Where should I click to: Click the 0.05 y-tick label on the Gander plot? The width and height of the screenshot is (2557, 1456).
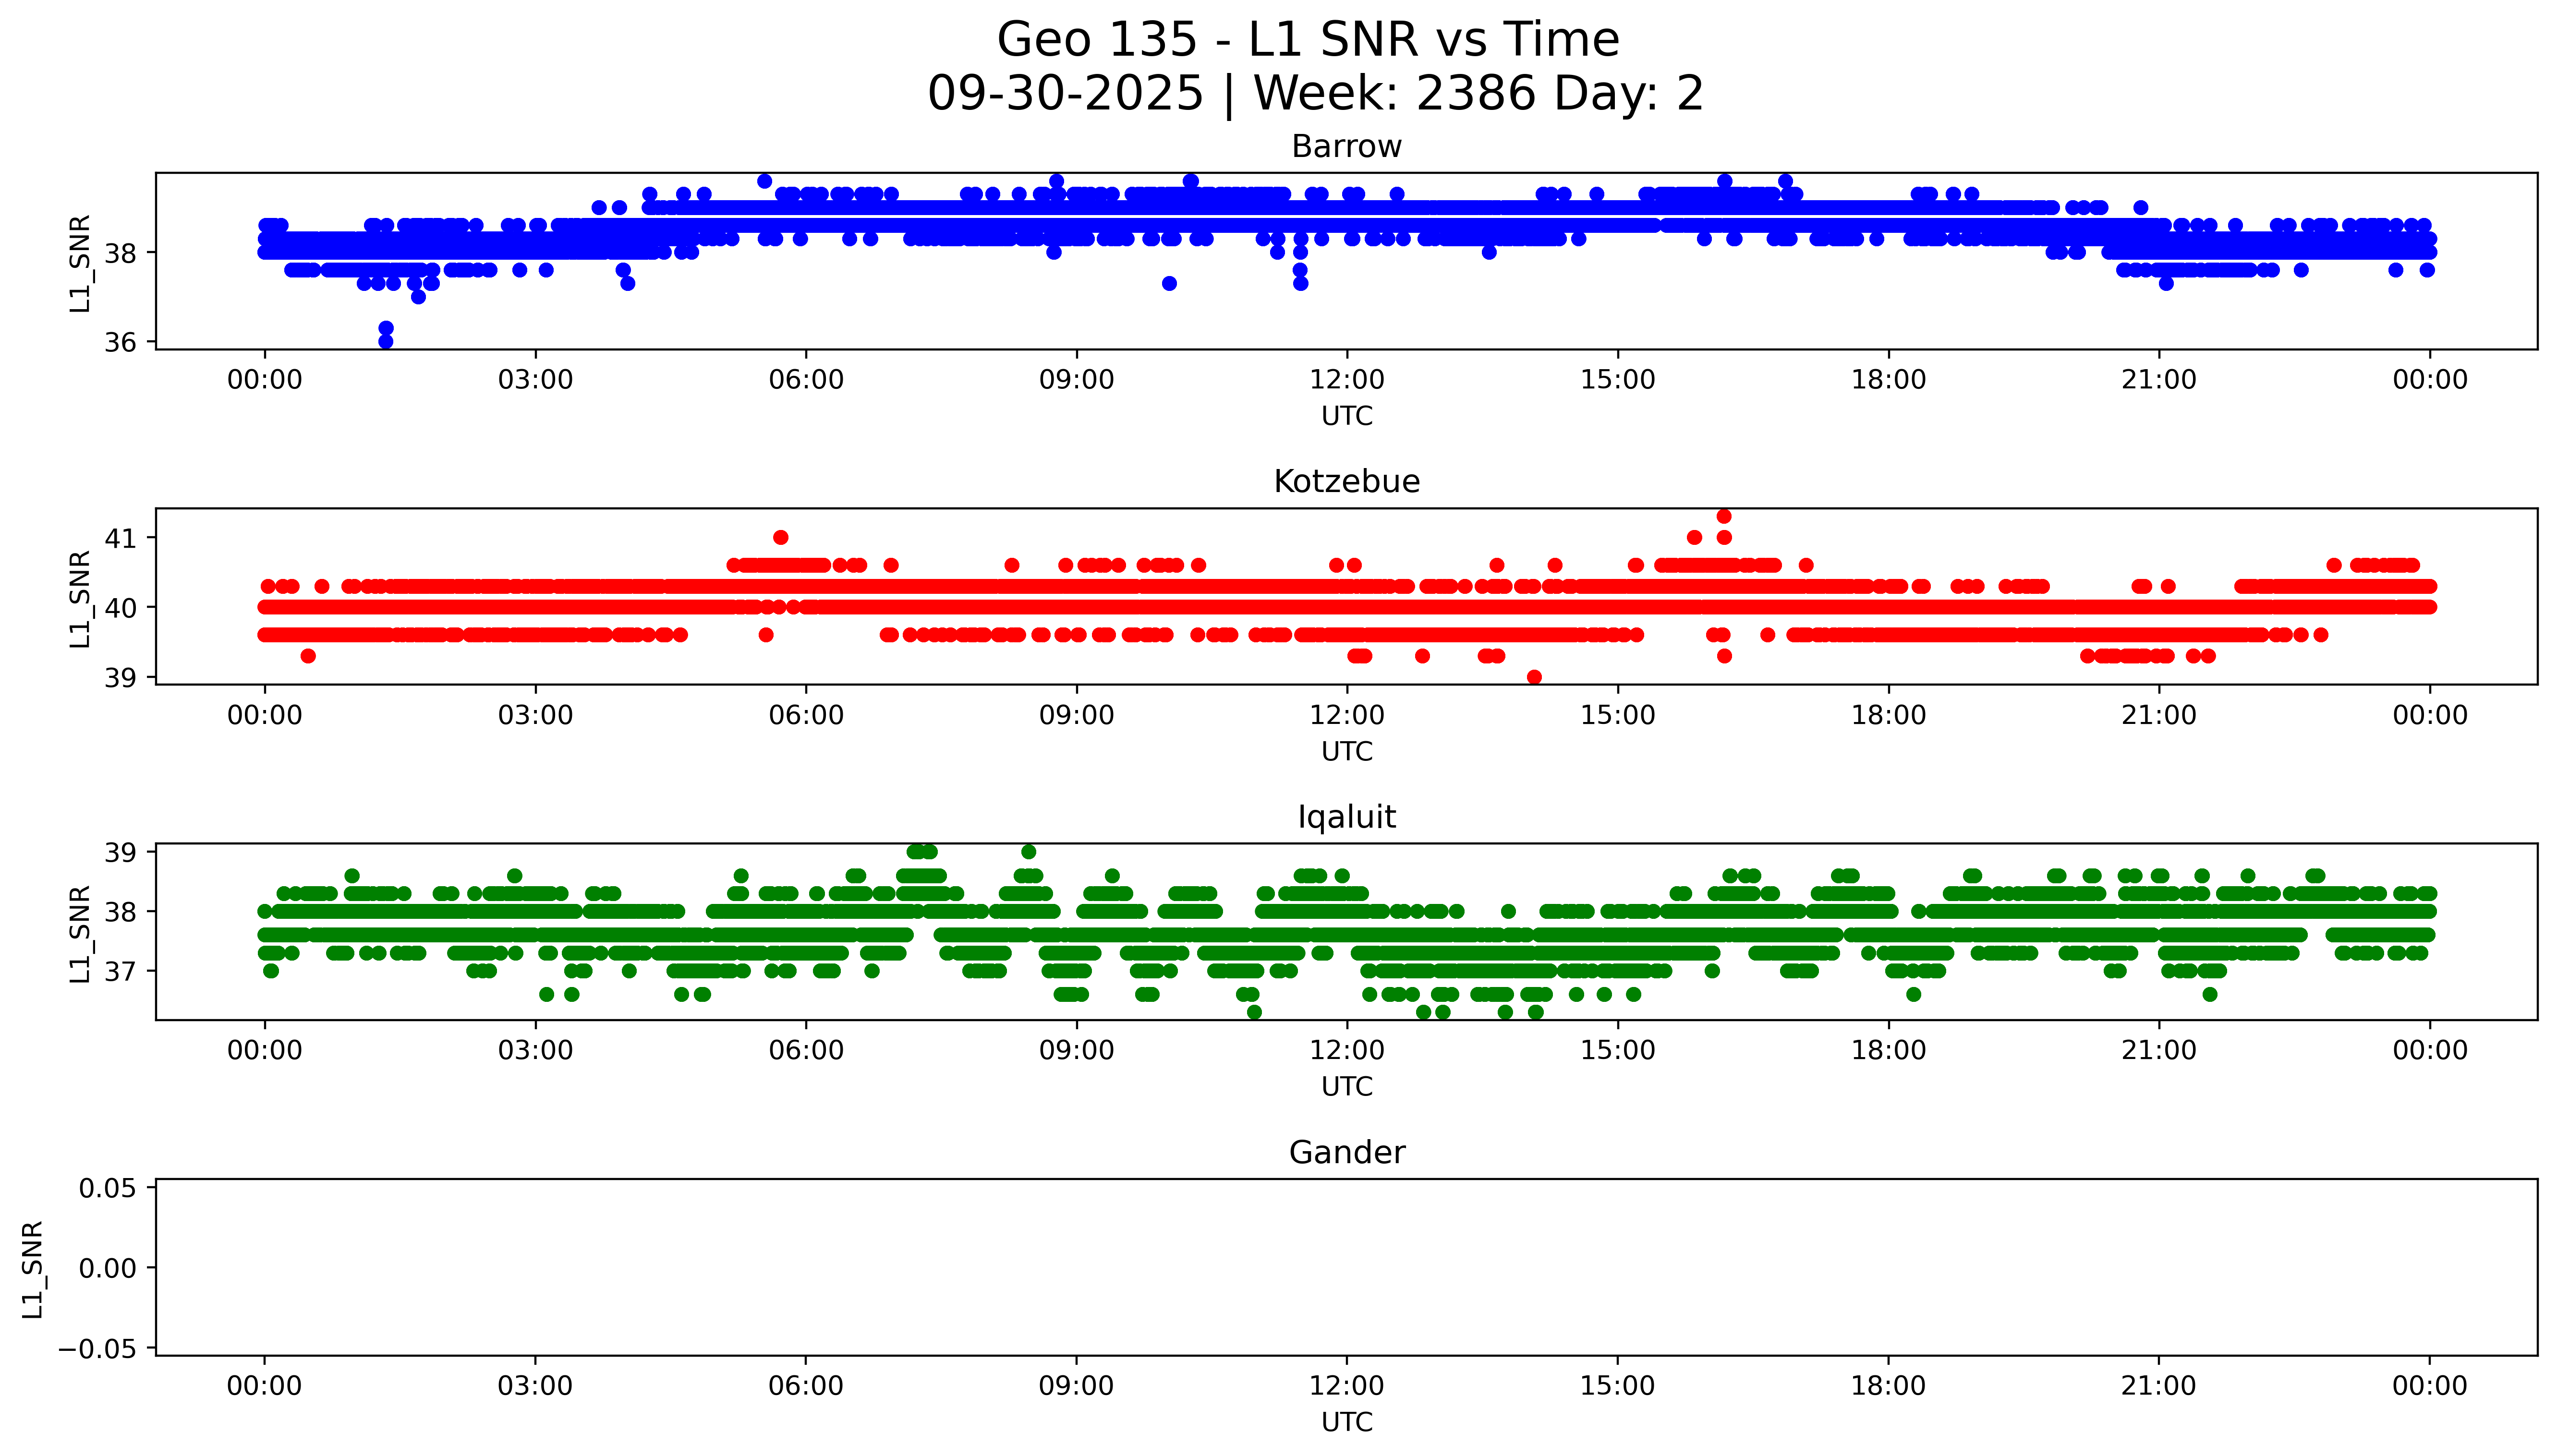tap(108, 1188)
